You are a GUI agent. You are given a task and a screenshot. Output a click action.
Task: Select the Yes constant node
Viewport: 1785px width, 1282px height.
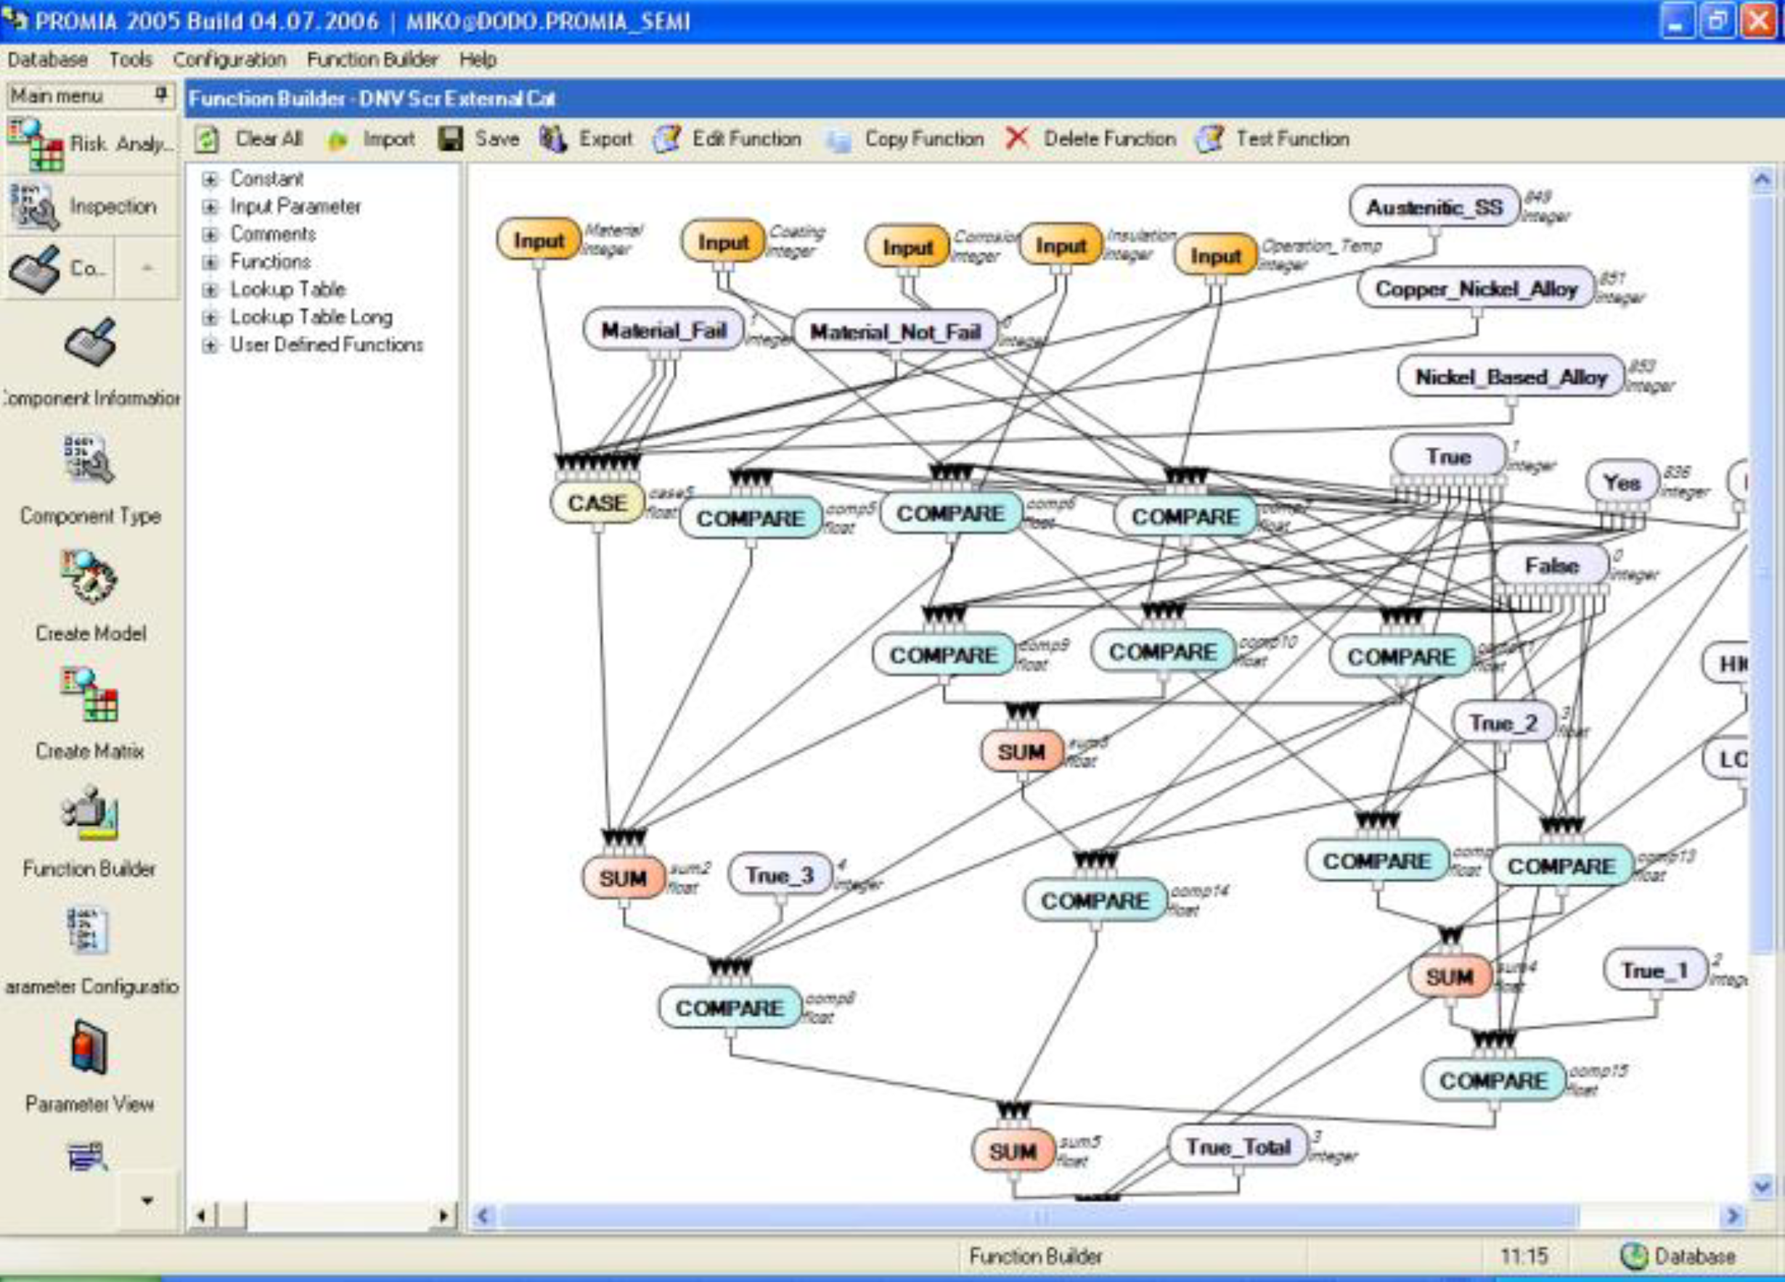point(1622,482)
